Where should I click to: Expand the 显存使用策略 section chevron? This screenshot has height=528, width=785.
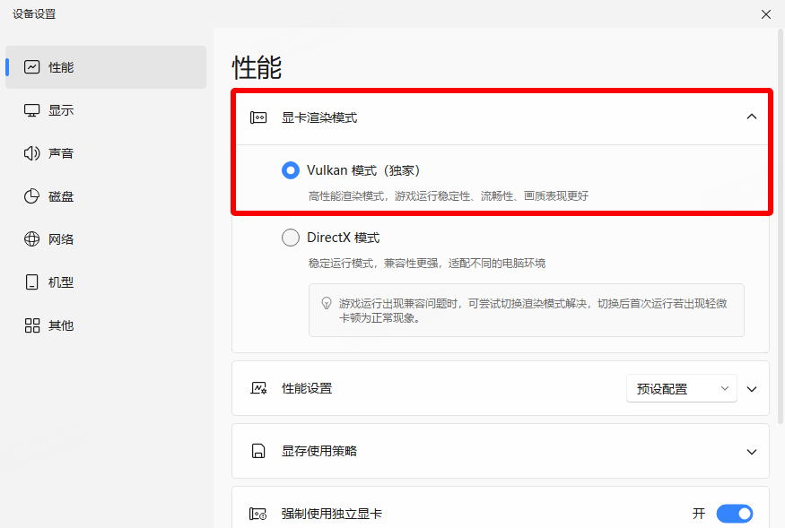pyautogui.click(x=752, y=452)
